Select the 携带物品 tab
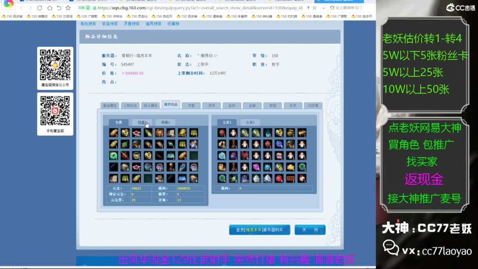This screenshot has height=269, width=478. click(x=171, y=105)
